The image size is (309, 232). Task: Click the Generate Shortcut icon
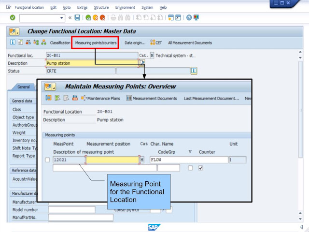point(178,18)
